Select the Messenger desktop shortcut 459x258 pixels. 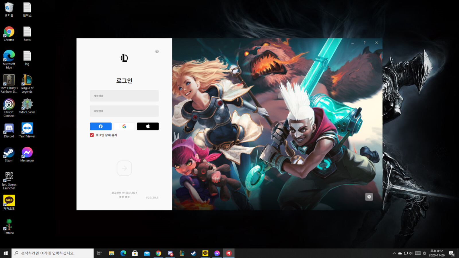27,155
